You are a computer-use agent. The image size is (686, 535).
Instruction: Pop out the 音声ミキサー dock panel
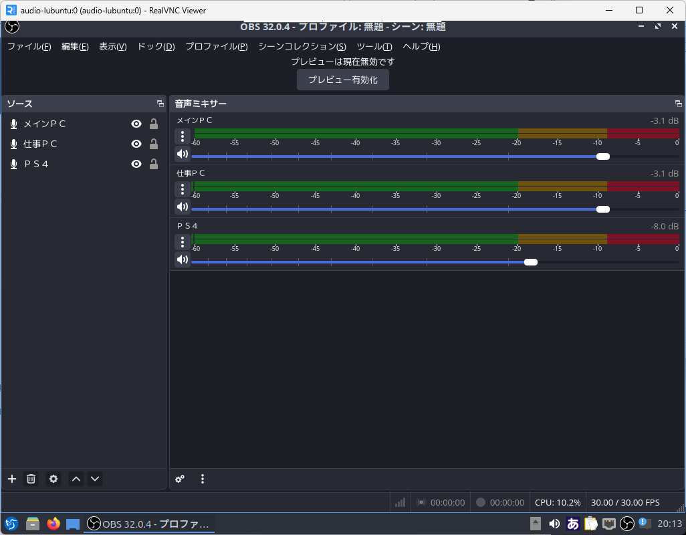[678, 104]
